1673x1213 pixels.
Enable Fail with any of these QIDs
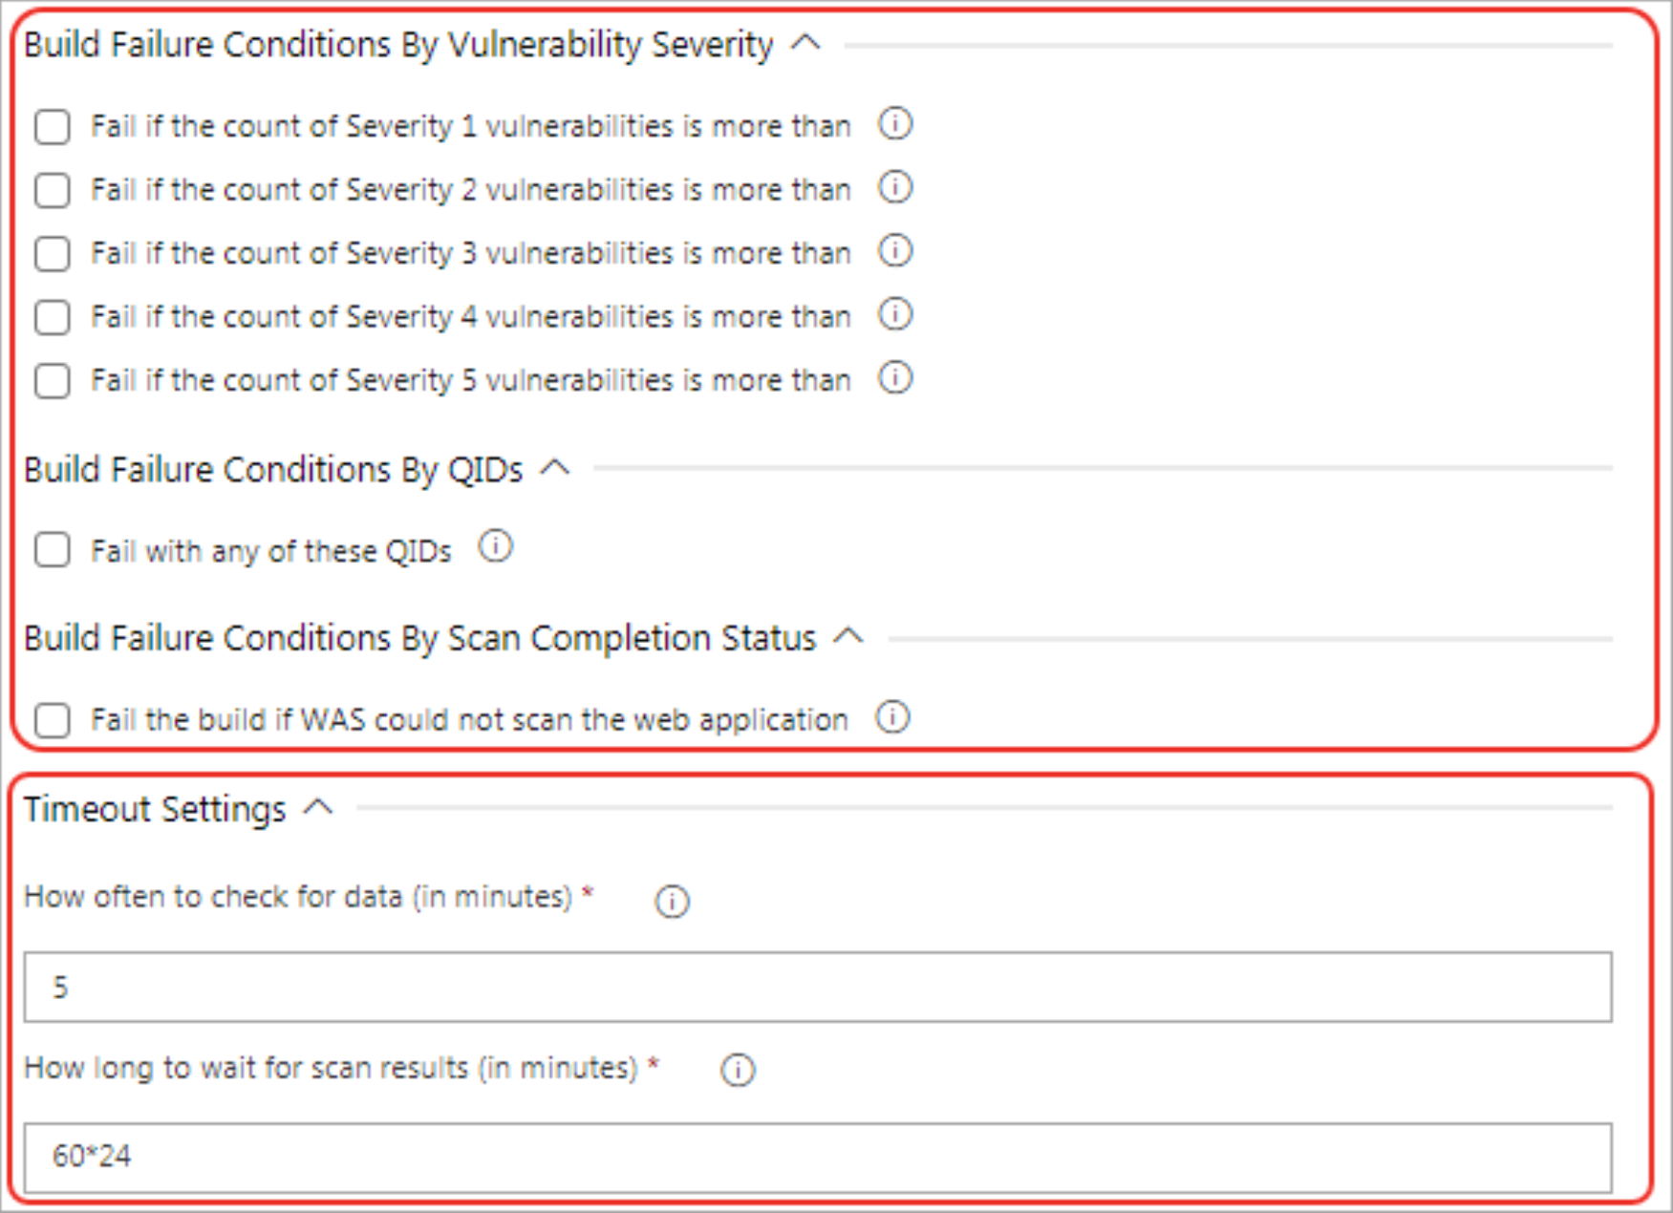pos(53,551)
